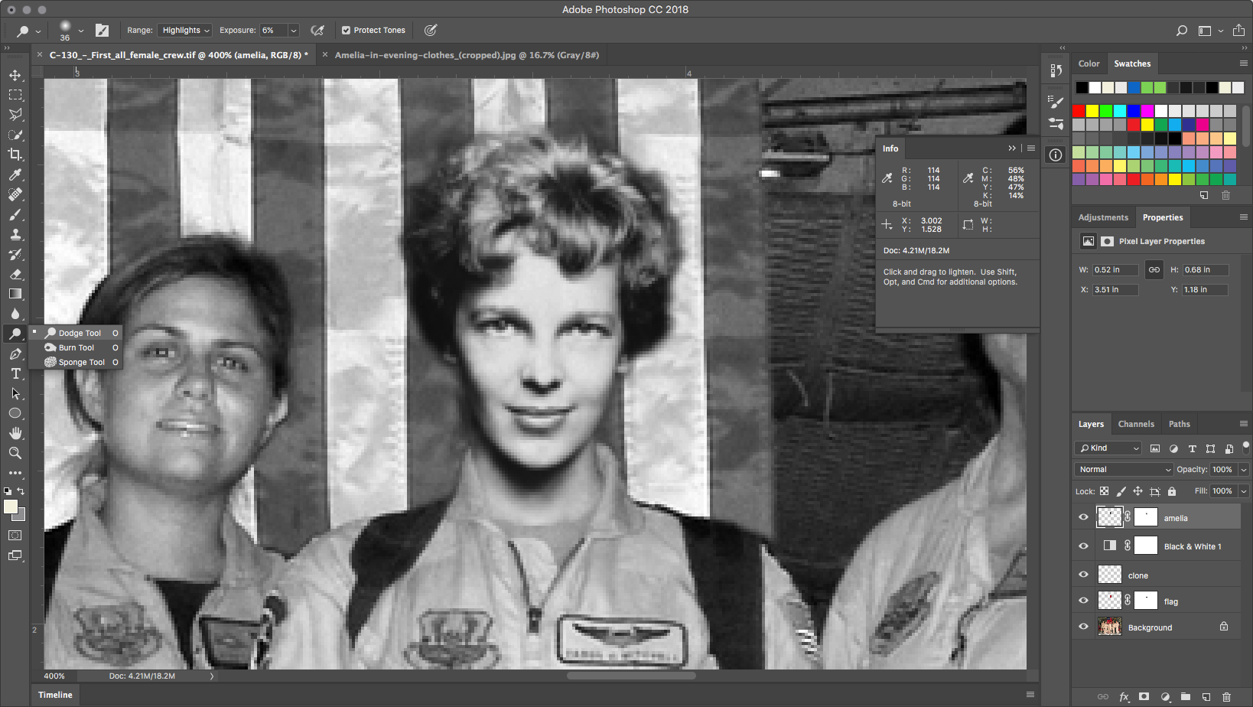The height and width of the screenshot is (707, 1253).
Task: Switch to the Amelia-in-evening-clothes document tab
Action: point(466,55)
